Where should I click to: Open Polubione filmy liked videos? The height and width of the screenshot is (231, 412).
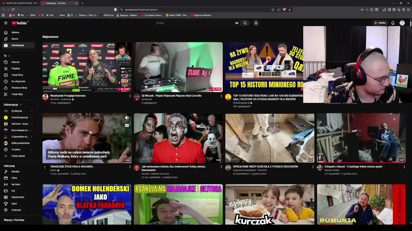[19, 88]
